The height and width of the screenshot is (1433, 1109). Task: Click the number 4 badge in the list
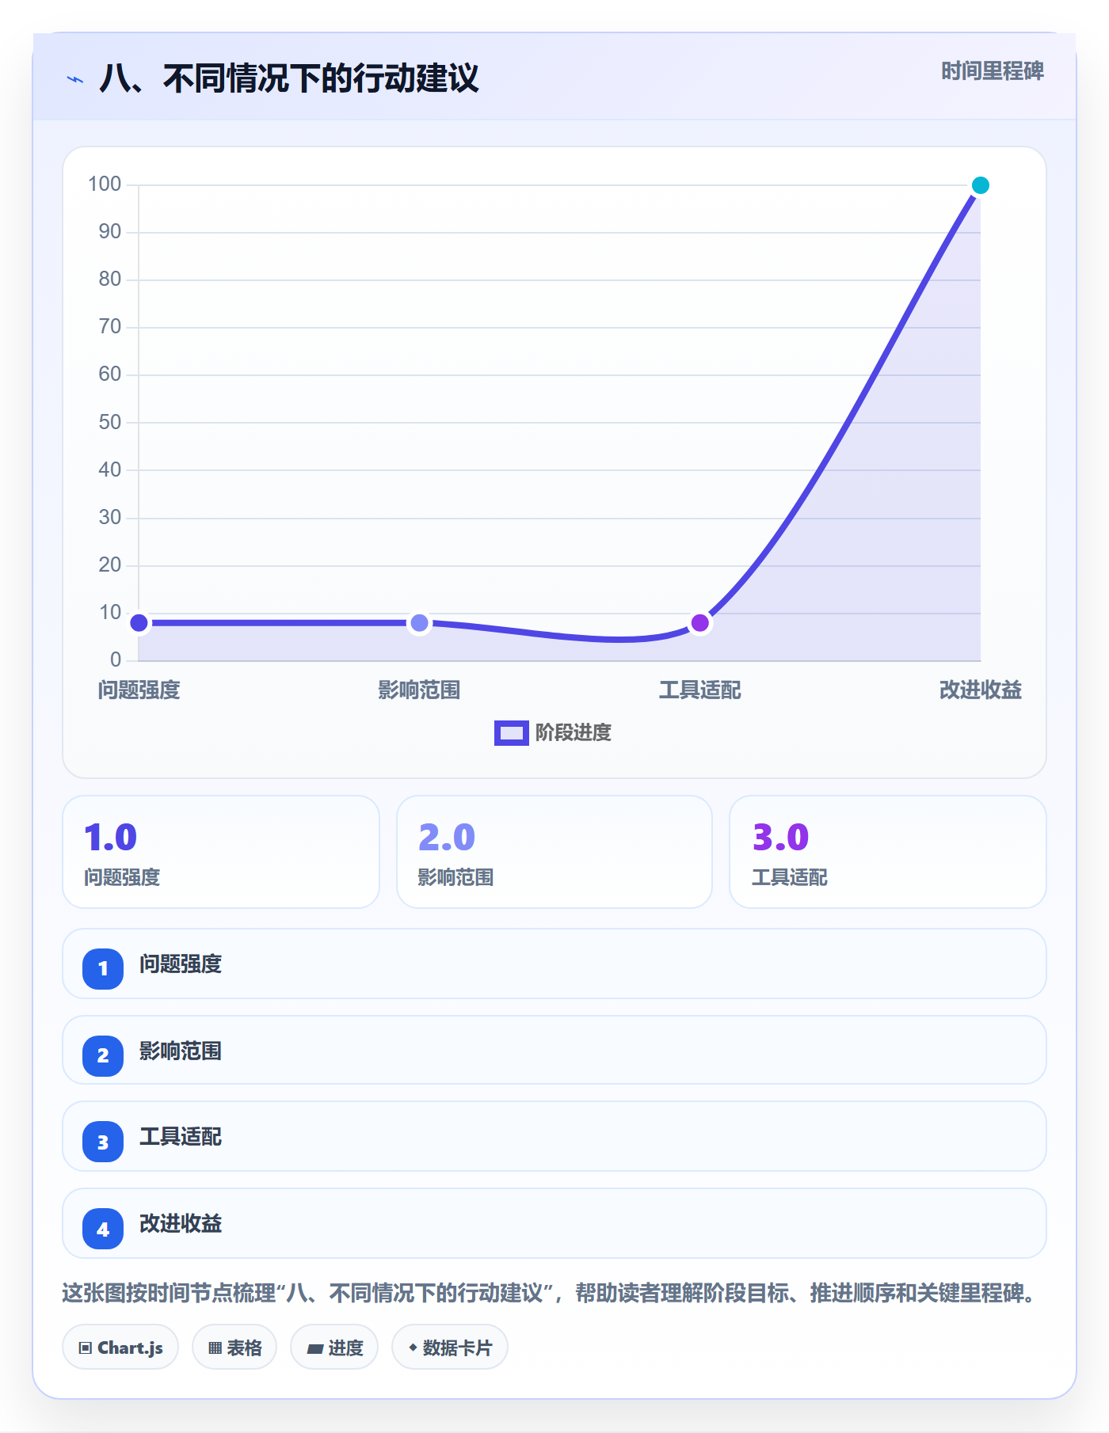tap(103, 1229)
